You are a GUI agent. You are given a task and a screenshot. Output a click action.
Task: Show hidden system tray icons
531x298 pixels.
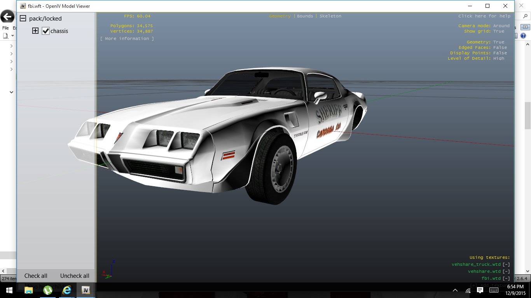point(455,290)
